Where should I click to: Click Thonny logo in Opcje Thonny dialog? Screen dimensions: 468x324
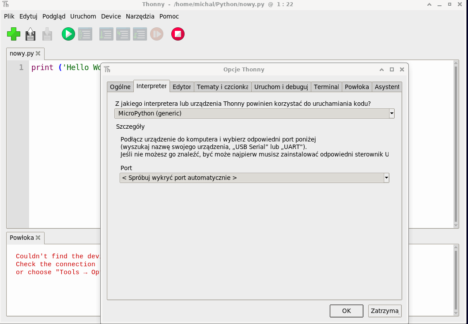(x=107, y=70)
